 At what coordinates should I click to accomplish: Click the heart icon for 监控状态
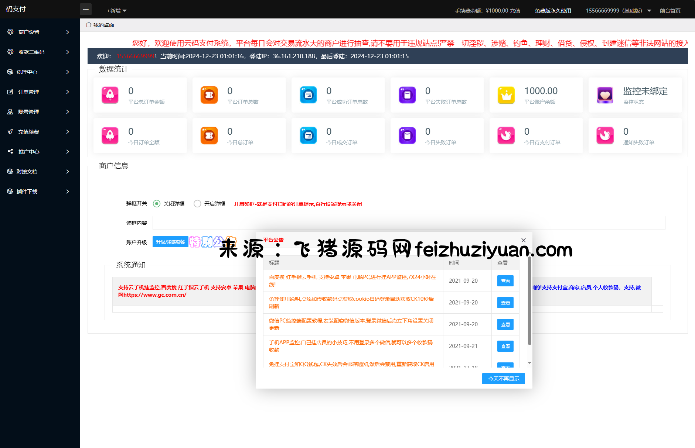click(x=605, y=95)
